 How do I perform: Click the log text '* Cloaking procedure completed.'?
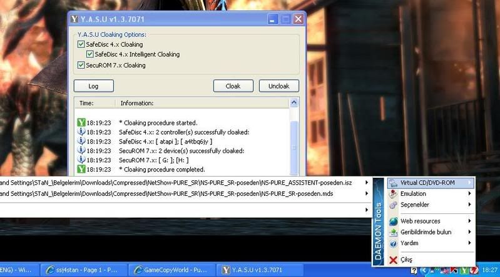(162, 170)
